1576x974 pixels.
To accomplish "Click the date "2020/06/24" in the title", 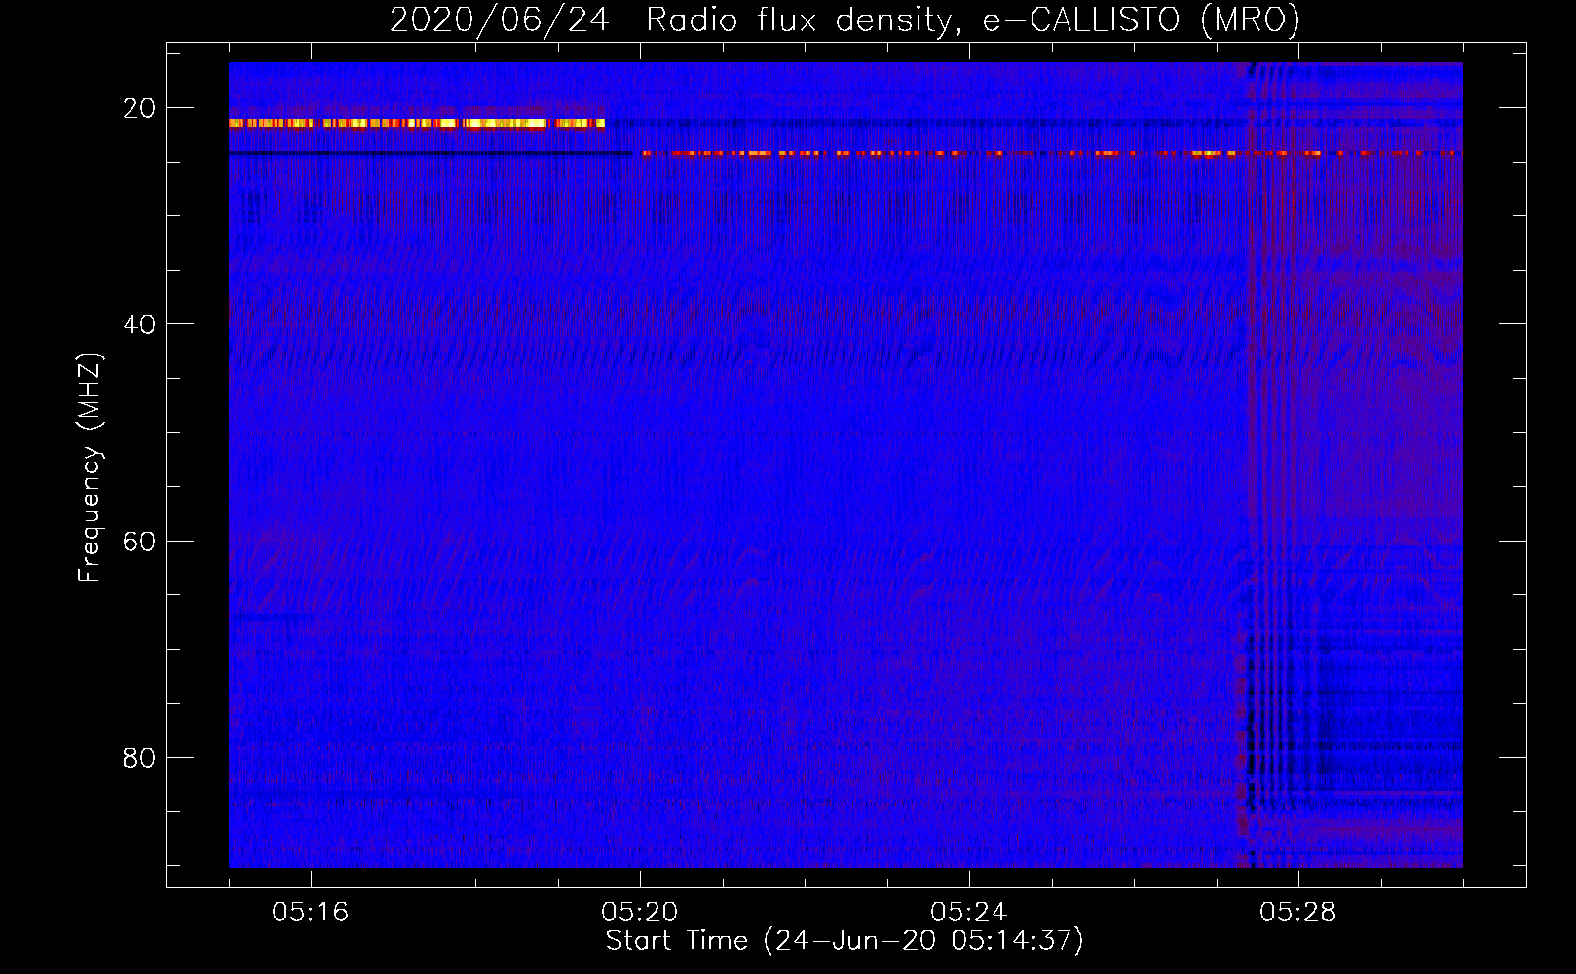I will [500, 20].
